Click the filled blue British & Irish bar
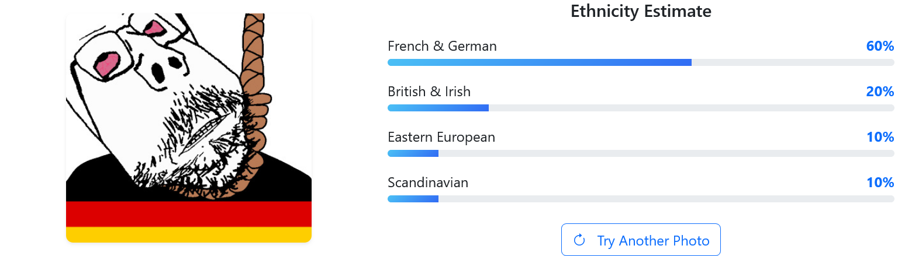 point(438,108)
